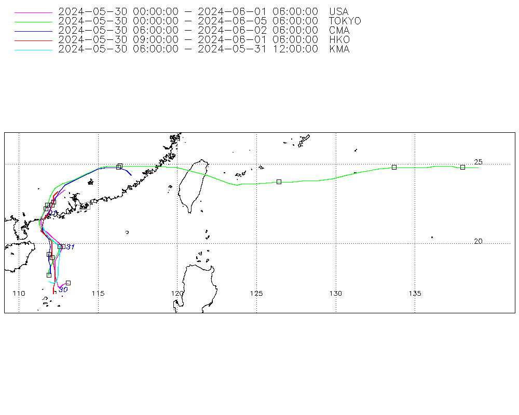
Task: Click the blue CMA legend line
Action: [34, 31]
